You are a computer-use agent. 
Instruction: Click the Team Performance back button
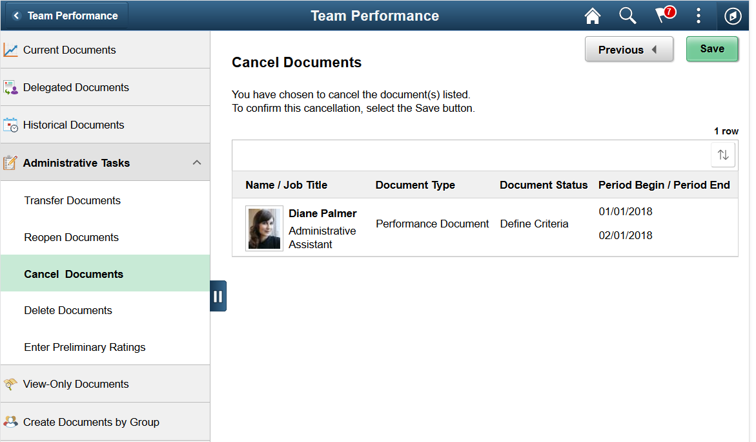[65, 16]
